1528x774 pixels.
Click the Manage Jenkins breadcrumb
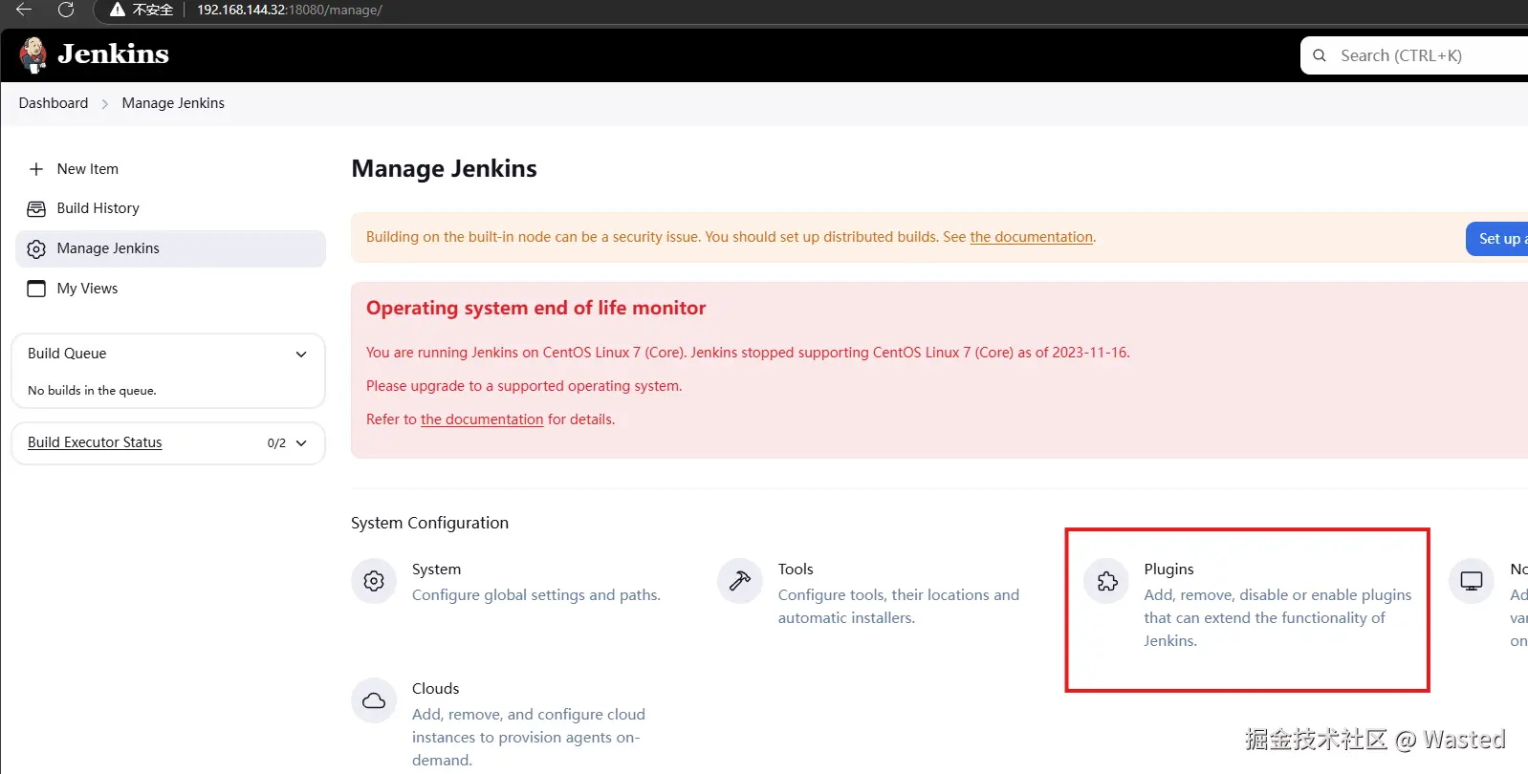tap(173, 103)
